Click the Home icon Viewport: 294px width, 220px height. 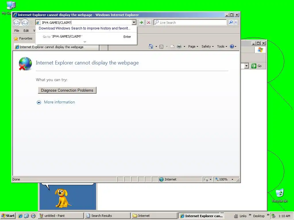[151, 46]
